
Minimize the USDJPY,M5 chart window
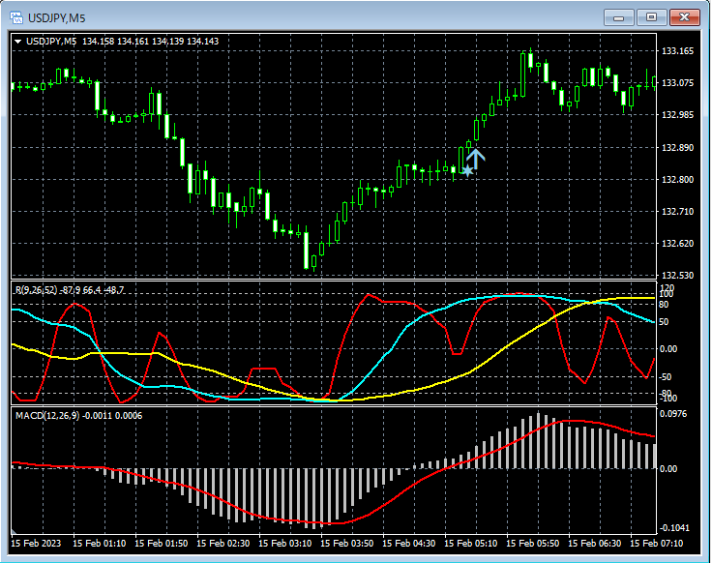[x=618, y=17]
